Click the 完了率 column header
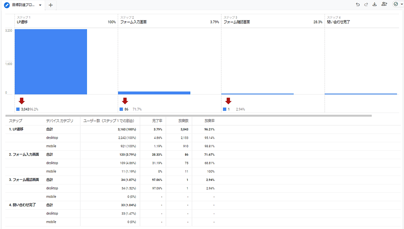Image resolution: width=404 pixels, height=229 pixels. (157, 121)
